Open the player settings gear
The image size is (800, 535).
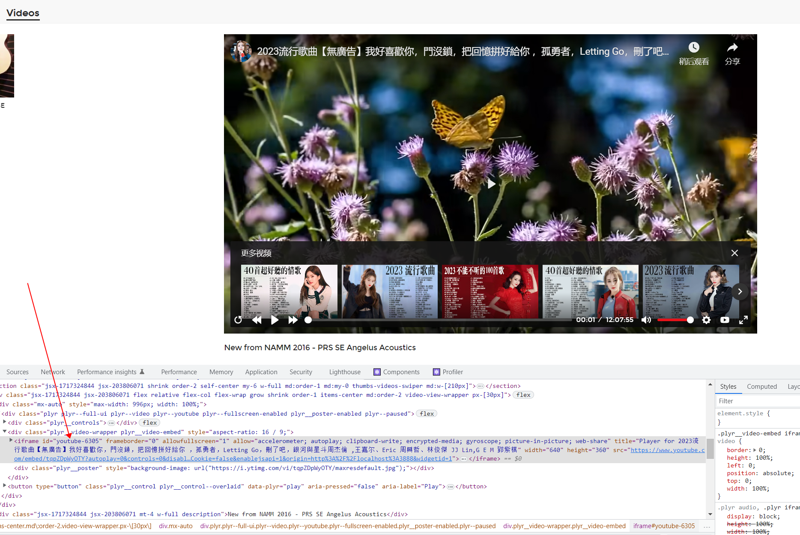[707, 320]
